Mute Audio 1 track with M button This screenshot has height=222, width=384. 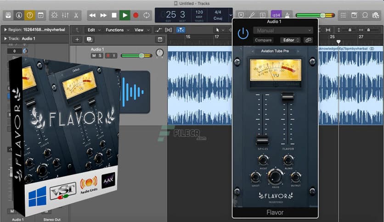(x=94, y=55)
